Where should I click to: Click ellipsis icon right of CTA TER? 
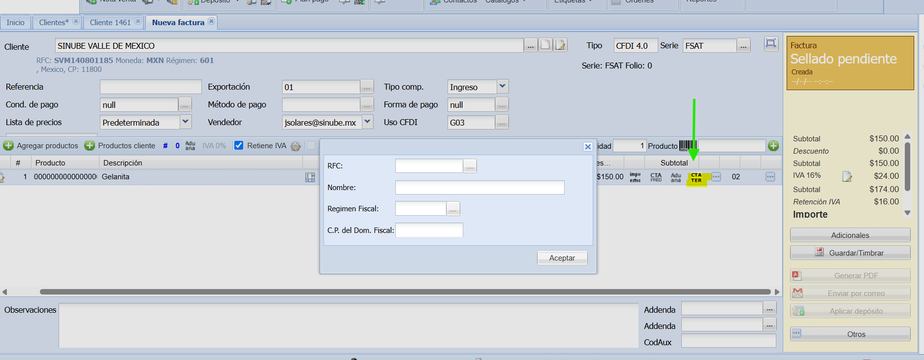[x=716, y=177]
